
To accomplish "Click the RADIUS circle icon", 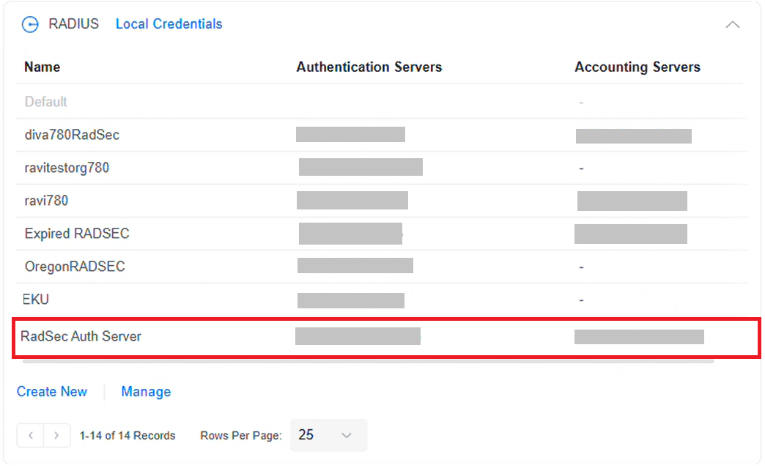I will point(29,25).
